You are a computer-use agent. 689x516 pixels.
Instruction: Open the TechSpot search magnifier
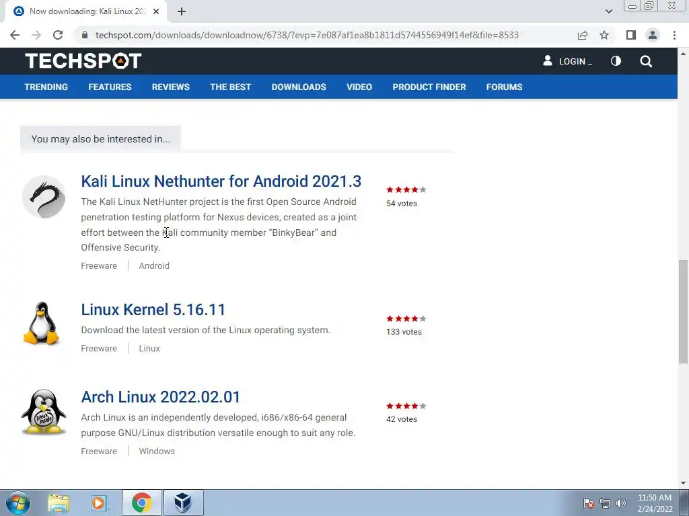(646, 61)
